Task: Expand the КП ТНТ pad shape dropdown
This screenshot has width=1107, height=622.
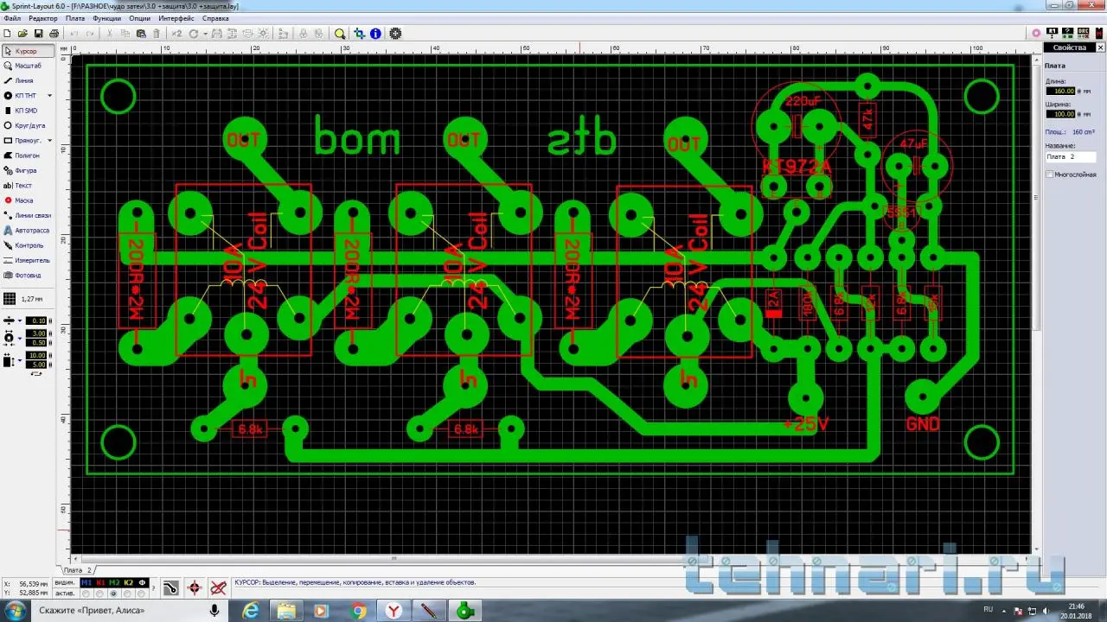Action: pos(49,96)
